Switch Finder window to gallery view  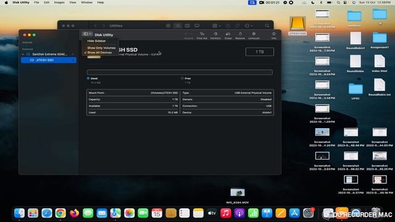pos(197,26)
